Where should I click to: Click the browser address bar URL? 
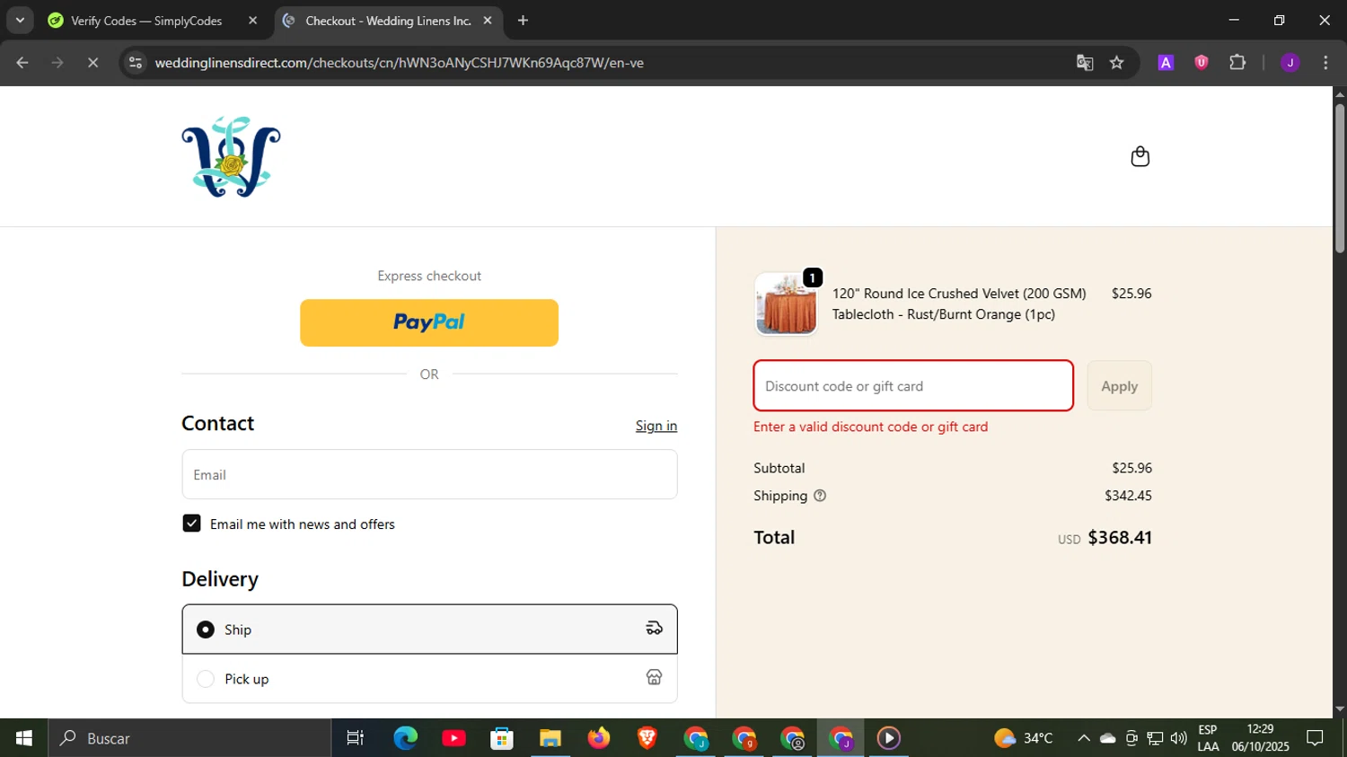[399, 63]
